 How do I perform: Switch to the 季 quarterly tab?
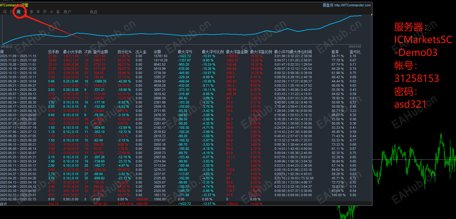(x=32, y=12)
